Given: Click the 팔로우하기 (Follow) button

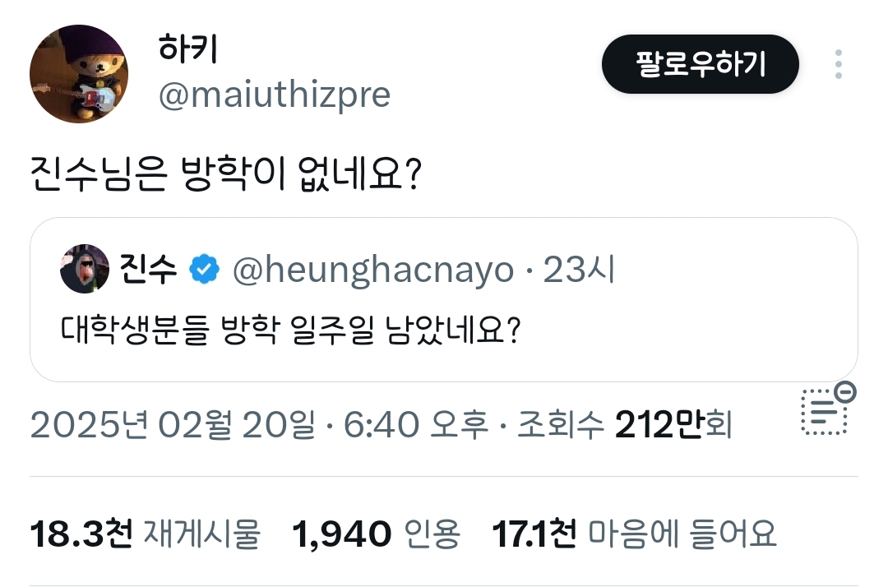Looking at the screenshot, I should coord(700,63).
